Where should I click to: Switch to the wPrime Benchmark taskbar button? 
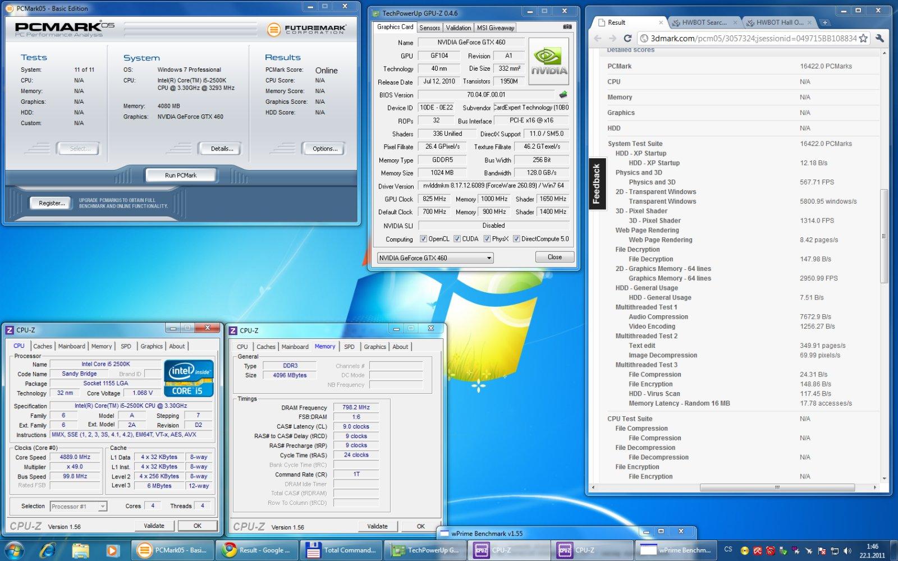coord(677,550)
